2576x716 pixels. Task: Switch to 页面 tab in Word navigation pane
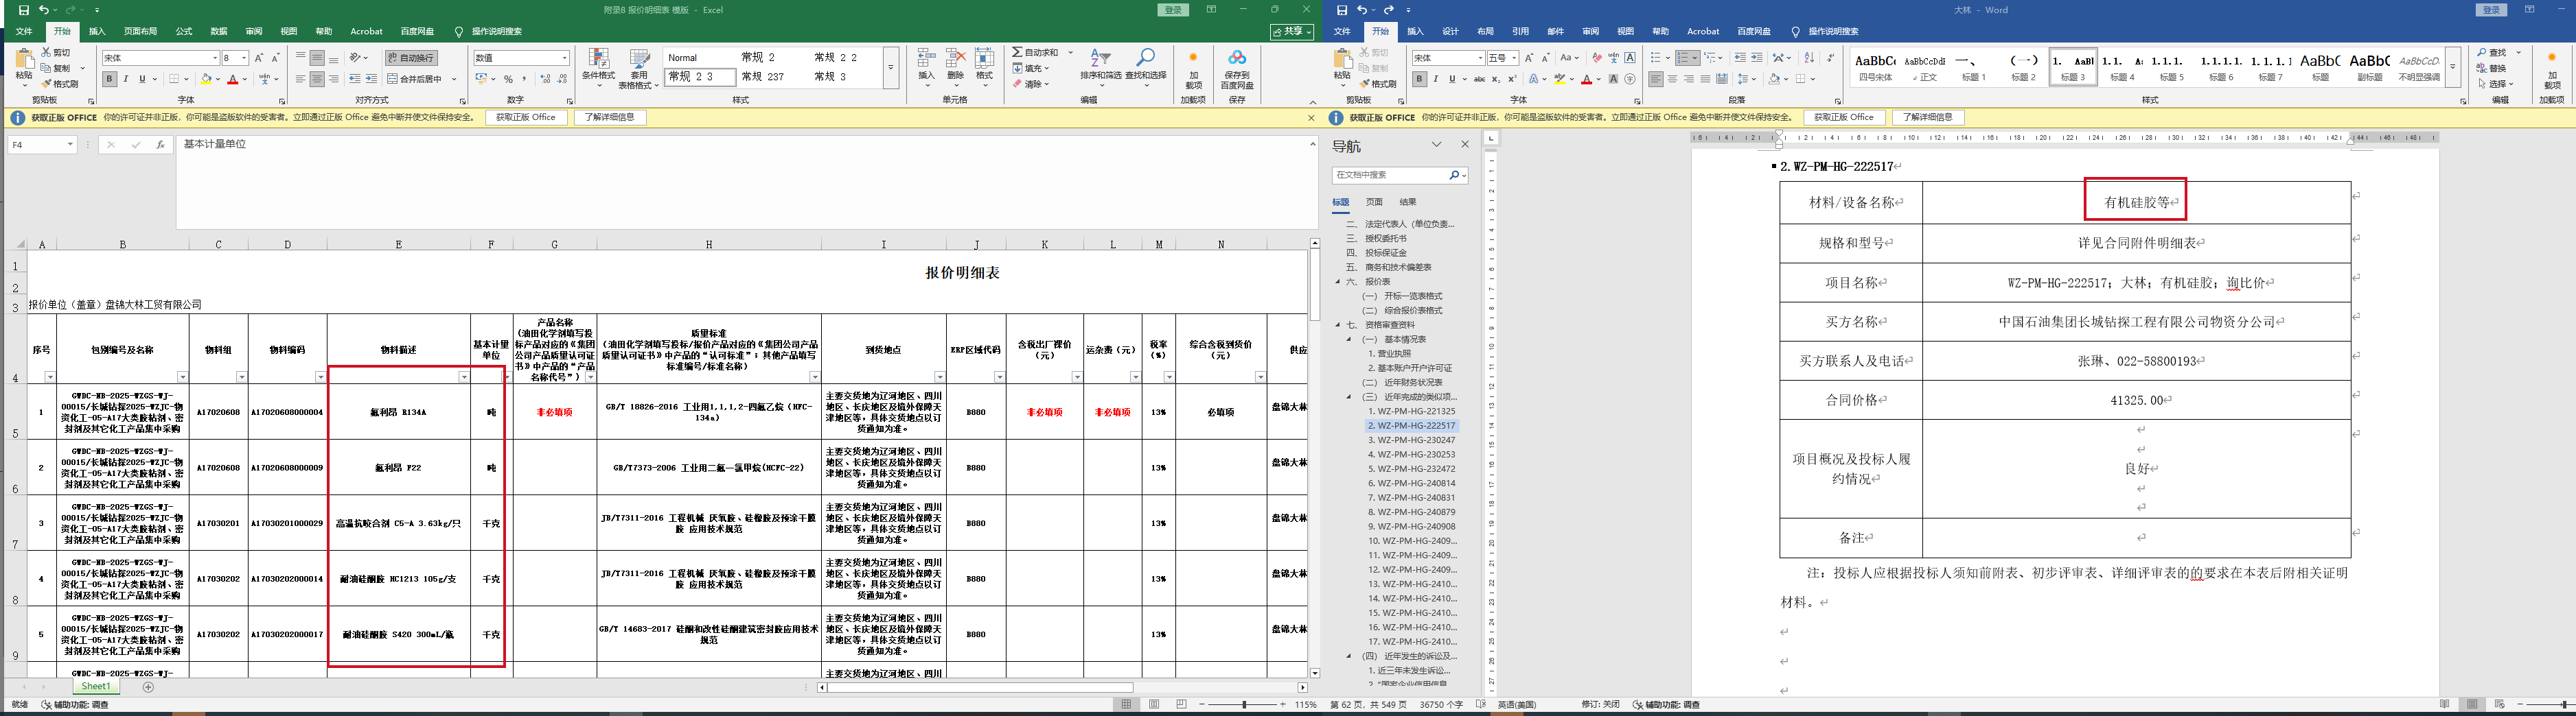(1374, 202)
